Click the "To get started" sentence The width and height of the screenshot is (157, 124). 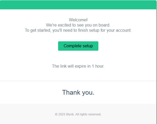78,30
